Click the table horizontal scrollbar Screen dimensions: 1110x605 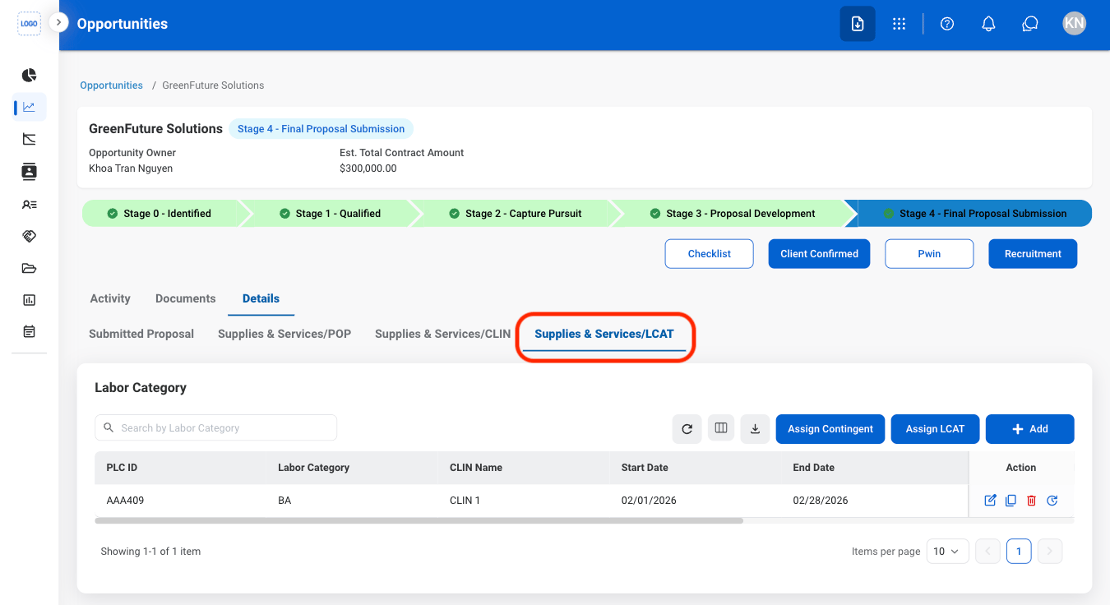click(x=419, y=520)
